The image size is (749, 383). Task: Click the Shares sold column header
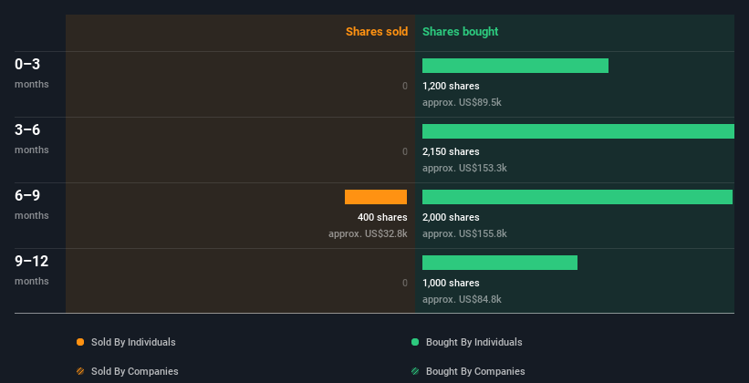[377, 32]
